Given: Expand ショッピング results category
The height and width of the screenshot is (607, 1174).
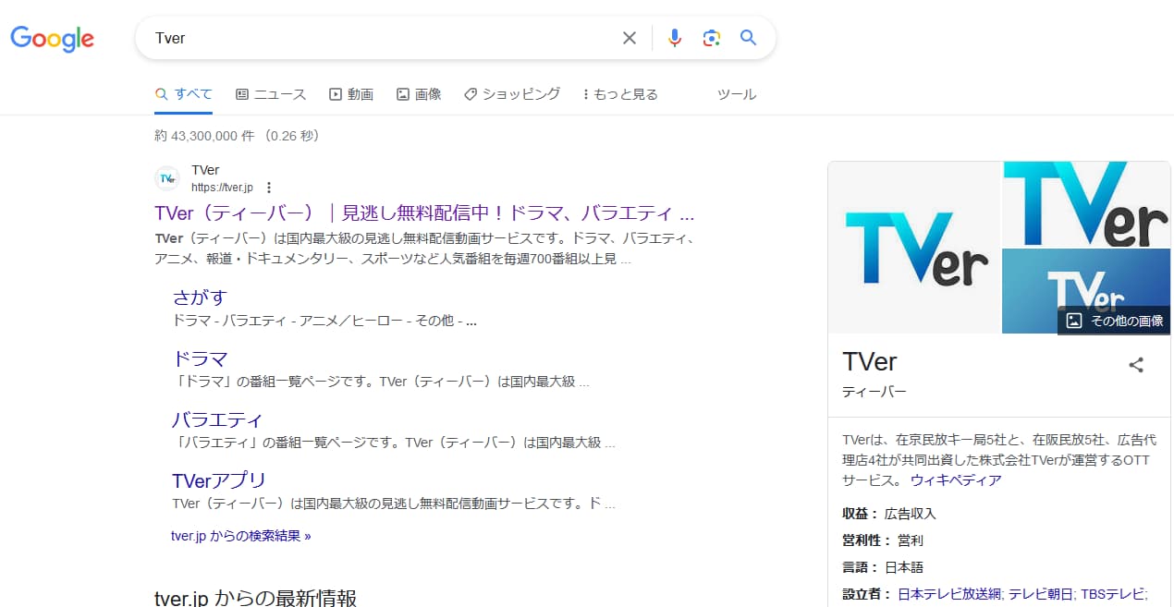Looking at the screenshot, I should click(x=511, y=93).
